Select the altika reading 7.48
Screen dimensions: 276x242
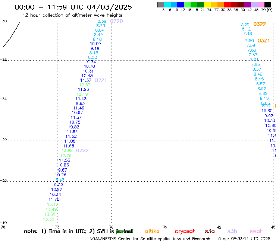pos(248,34)
